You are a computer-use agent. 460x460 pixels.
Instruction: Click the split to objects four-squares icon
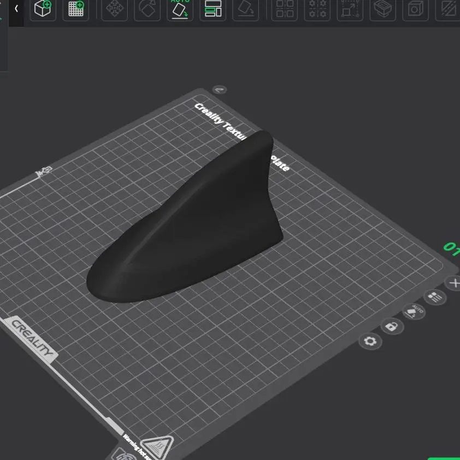[285, 9]
